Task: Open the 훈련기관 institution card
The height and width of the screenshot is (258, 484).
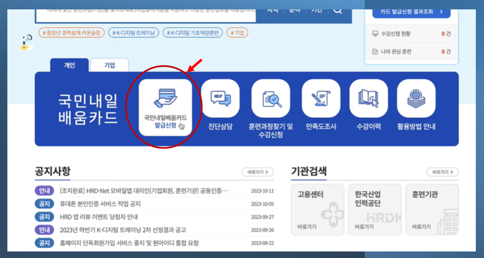Action: click(432, 209)
